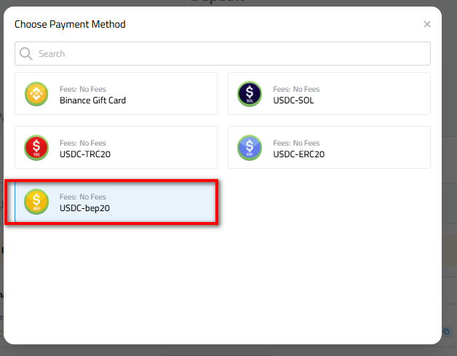Image resolution: width=457 pixels, height=356 pixels.
Task: Click the blue USDC-ERC20 coin icon
Action: pos(250,148)
